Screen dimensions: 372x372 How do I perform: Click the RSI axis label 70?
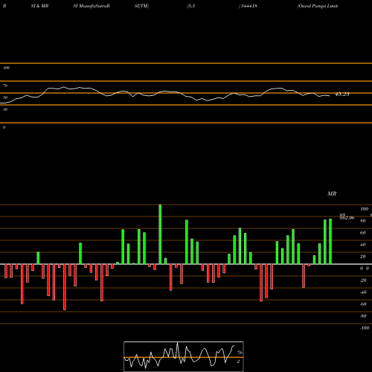click(5, 86)
